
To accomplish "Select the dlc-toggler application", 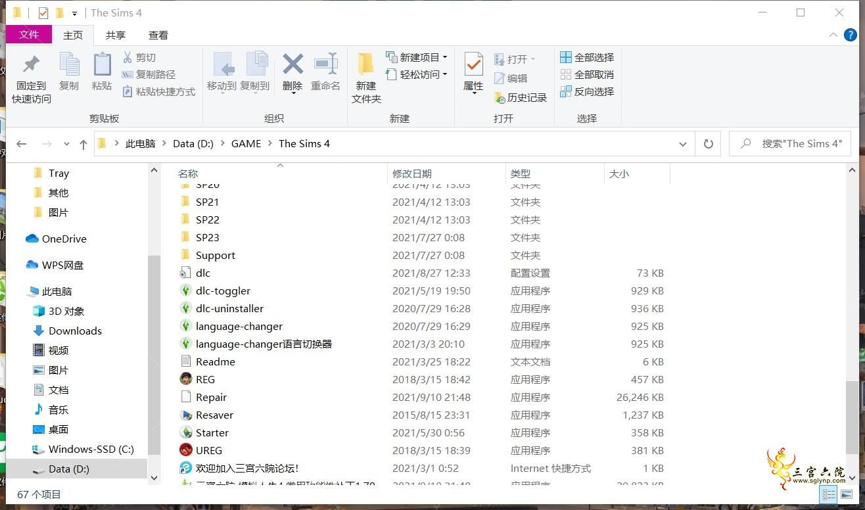I will coord(223,290).
